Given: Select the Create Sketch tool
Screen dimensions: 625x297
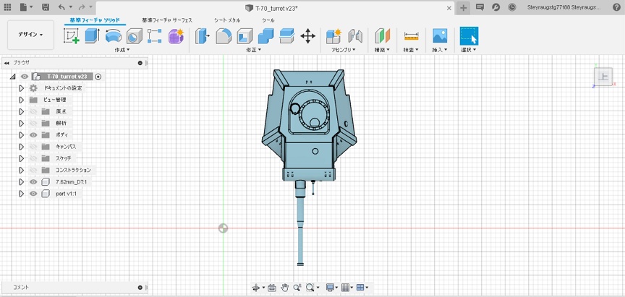Looking at the screenshot, I should pyautogui.click(x=72, y=35).
